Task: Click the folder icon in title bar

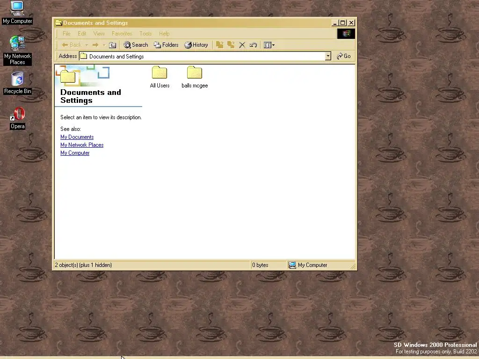Action: click(x=58, y=23)
